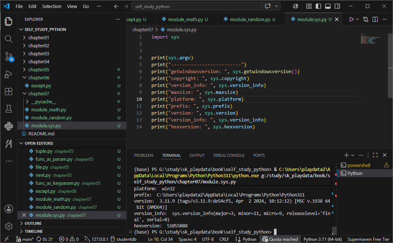This screenshot has width=393, height=243.
Task: Open more actions in the editor toolbar
Action: pos(385,19)
